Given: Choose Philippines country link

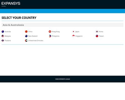Looking at the screenshot, I should (56, 36).
